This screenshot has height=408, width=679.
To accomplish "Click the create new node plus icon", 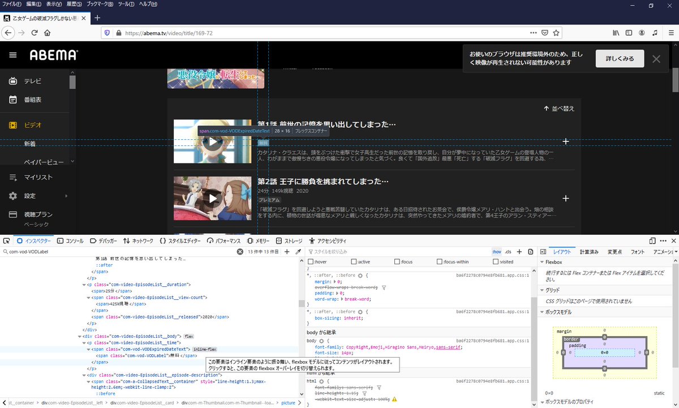I will click(287, 251).
